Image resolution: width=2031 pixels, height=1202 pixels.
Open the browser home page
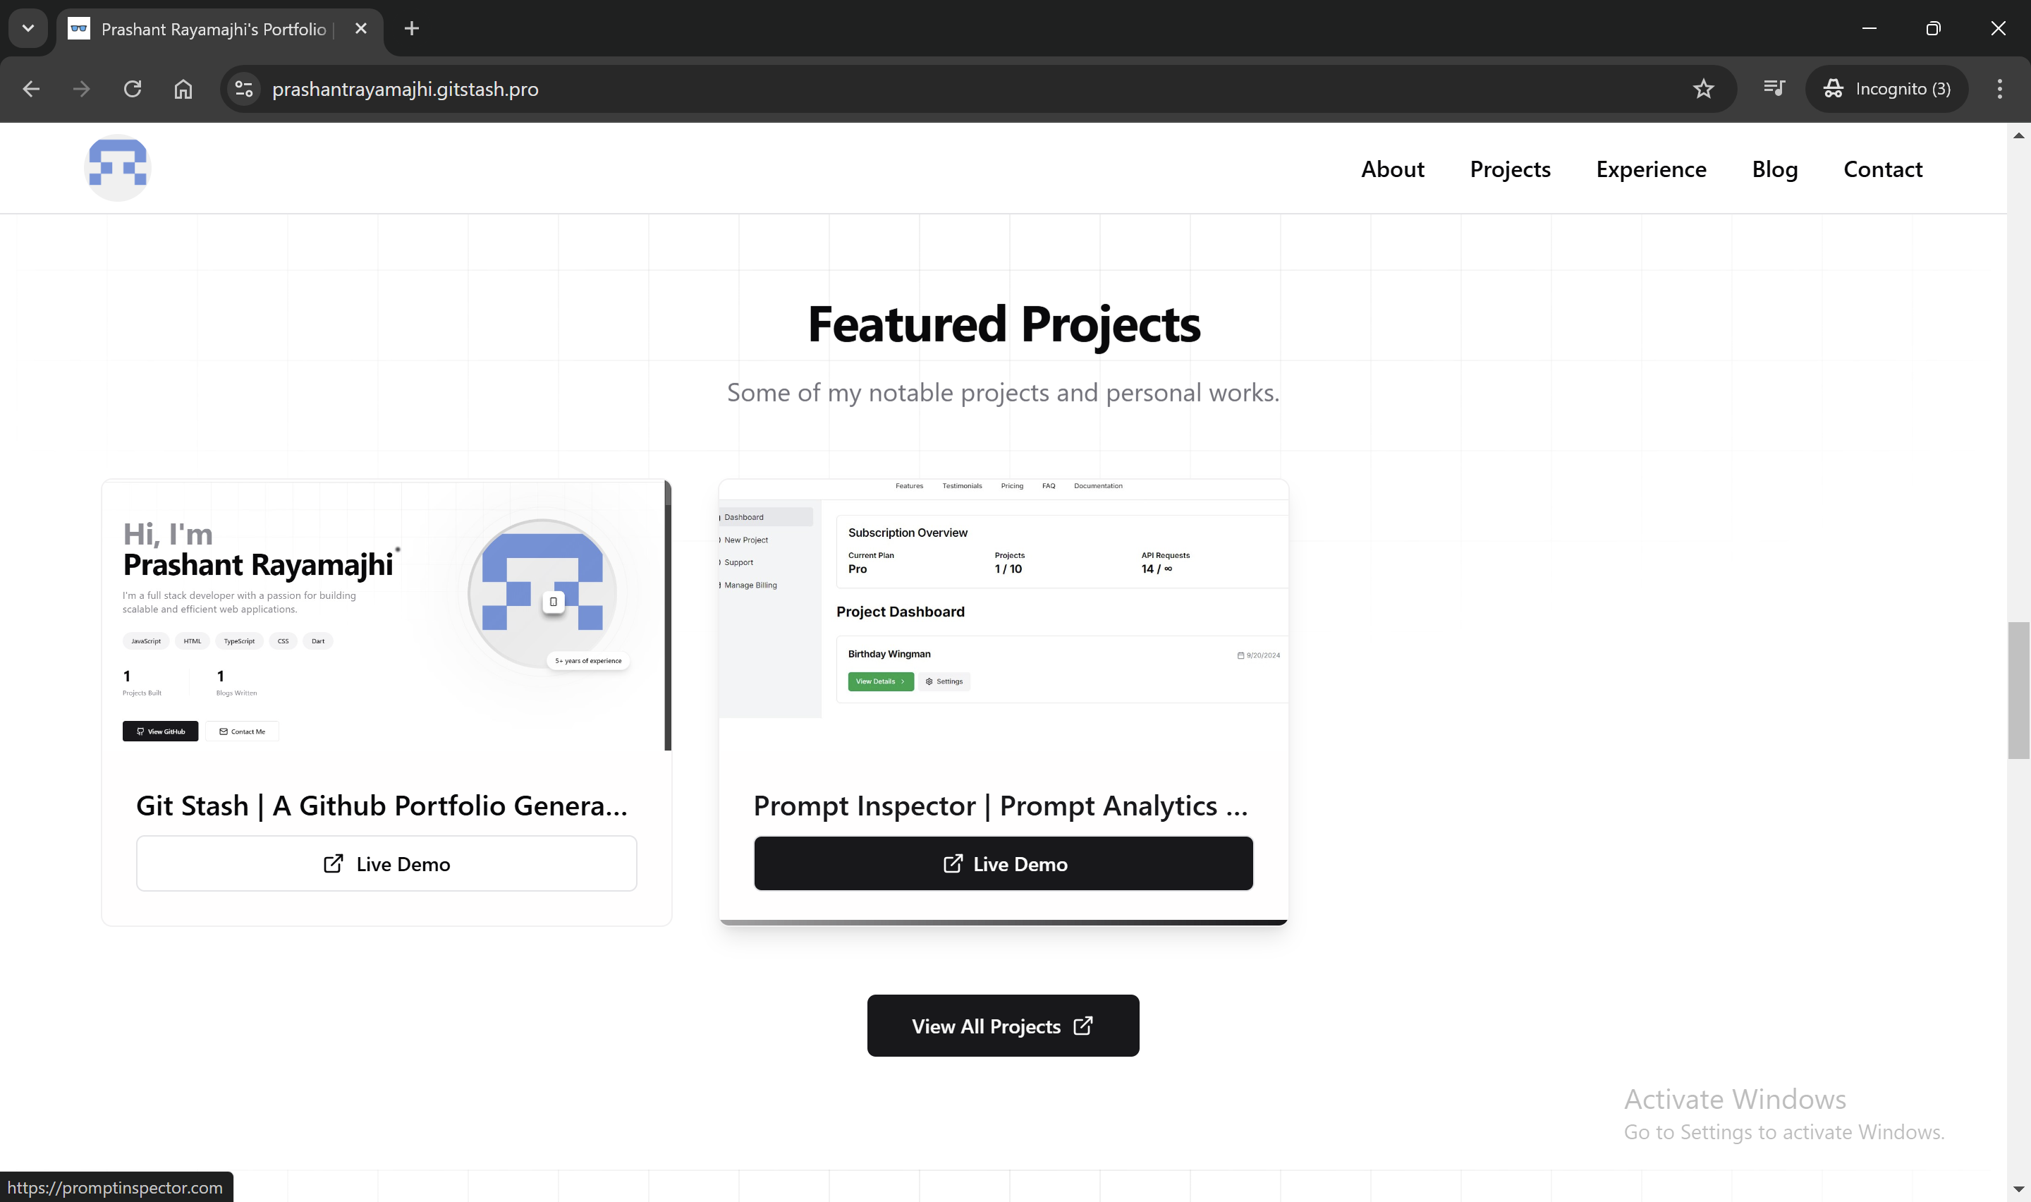pos(182,89)
